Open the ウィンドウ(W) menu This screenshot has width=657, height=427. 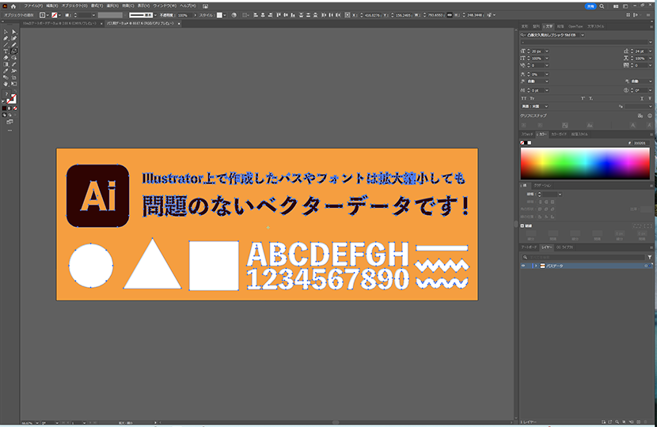[x=163, y=5]
